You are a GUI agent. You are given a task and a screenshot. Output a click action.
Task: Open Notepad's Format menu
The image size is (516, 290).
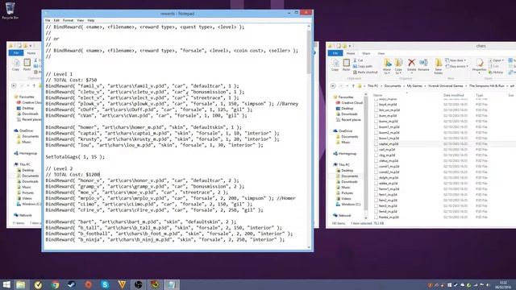click(68, 20)
